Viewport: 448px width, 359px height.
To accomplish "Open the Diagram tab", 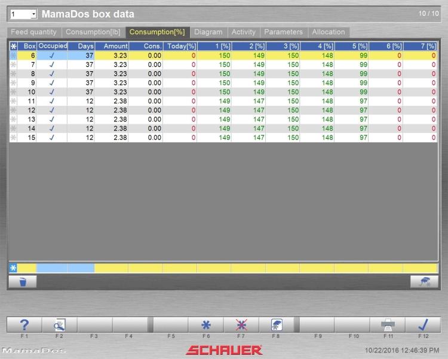I will pyautogui.click(x=208, y=32).
